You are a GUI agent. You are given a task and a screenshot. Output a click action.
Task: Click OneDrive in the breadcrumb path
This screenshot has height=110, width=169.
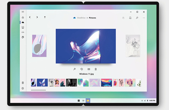click(x=81, y=18)
